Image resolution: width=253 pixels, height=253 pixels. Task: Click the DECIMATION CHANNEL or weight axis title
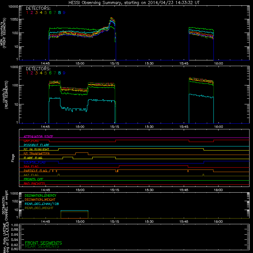5,205
